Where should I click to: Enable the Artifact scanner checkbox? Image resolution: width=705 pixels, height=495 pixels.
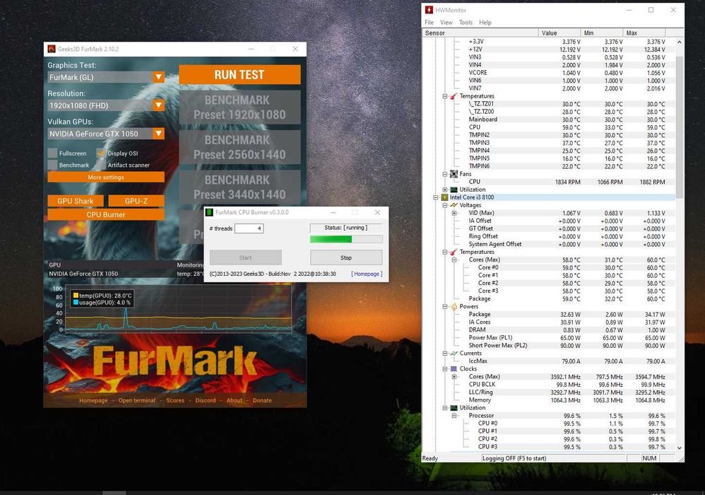click(101, 165)
